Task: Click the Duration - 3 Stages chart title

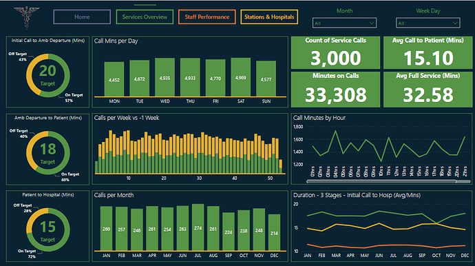Action: point(357,195)
